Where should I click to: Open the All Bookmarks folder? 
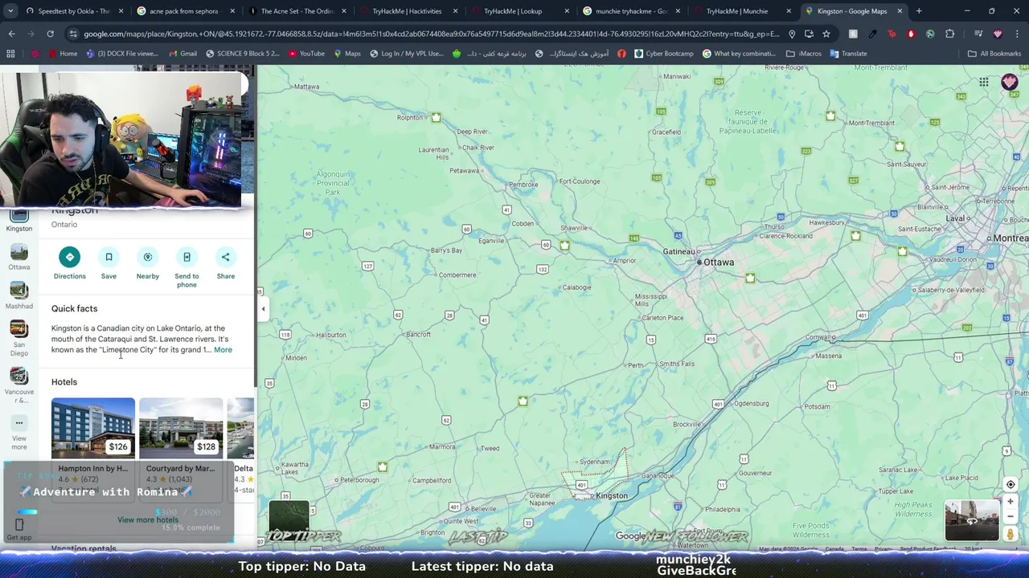994,54
